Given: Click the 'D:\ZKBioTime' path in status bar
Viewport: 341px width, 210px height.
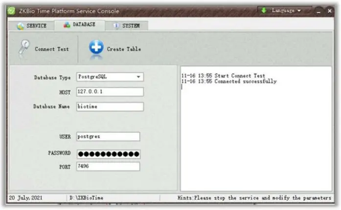Looking at the screenshot, I should pyautogui.click(x=86, y=198).
